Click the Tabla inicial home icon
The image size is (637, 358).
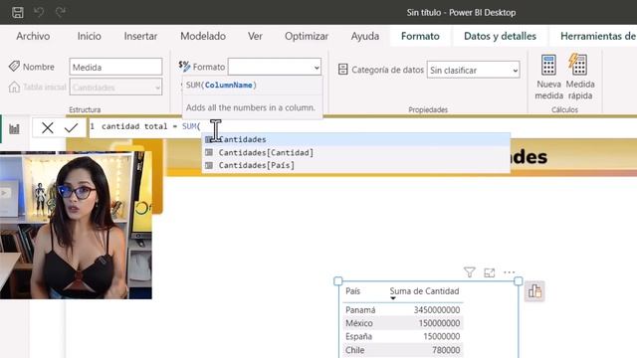[14, 87]
